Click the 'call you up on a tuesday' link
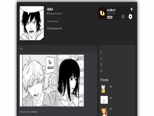Screen dimensions: 154x116 pos(29,112)
